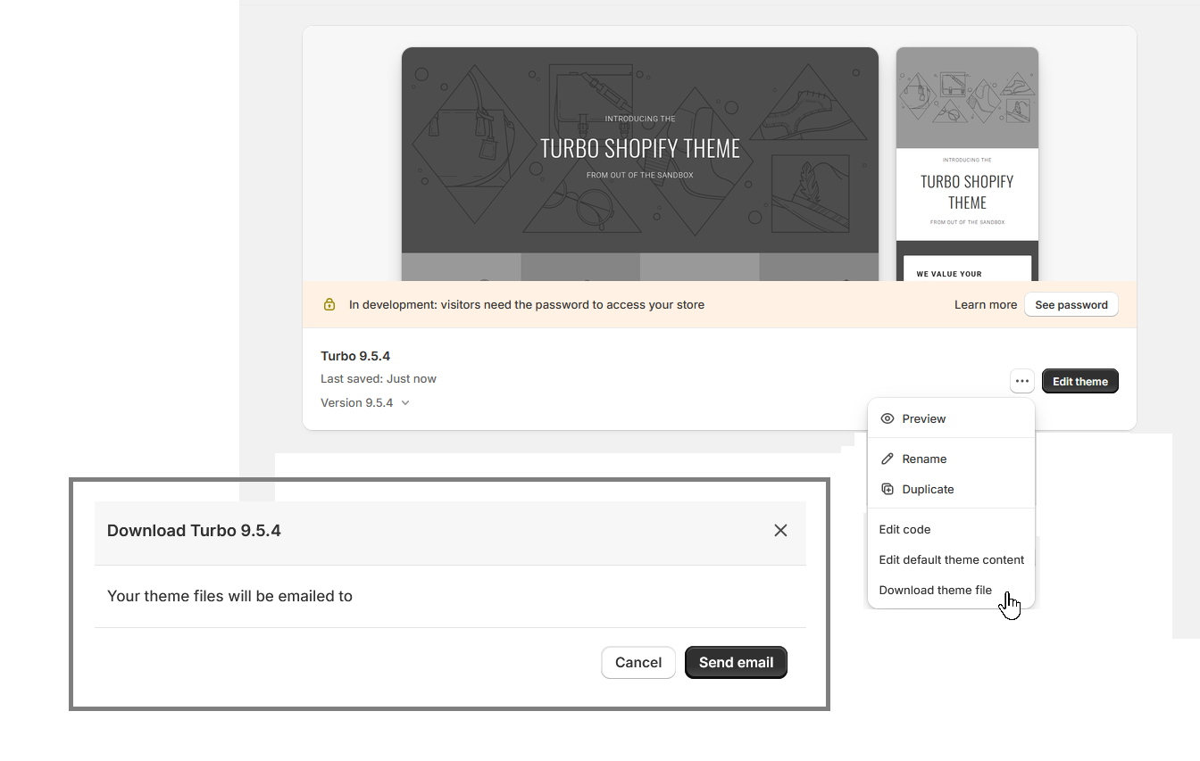Click the See password button
This screenshot has width=1200, height=761.
click(x=1071, y=304)
